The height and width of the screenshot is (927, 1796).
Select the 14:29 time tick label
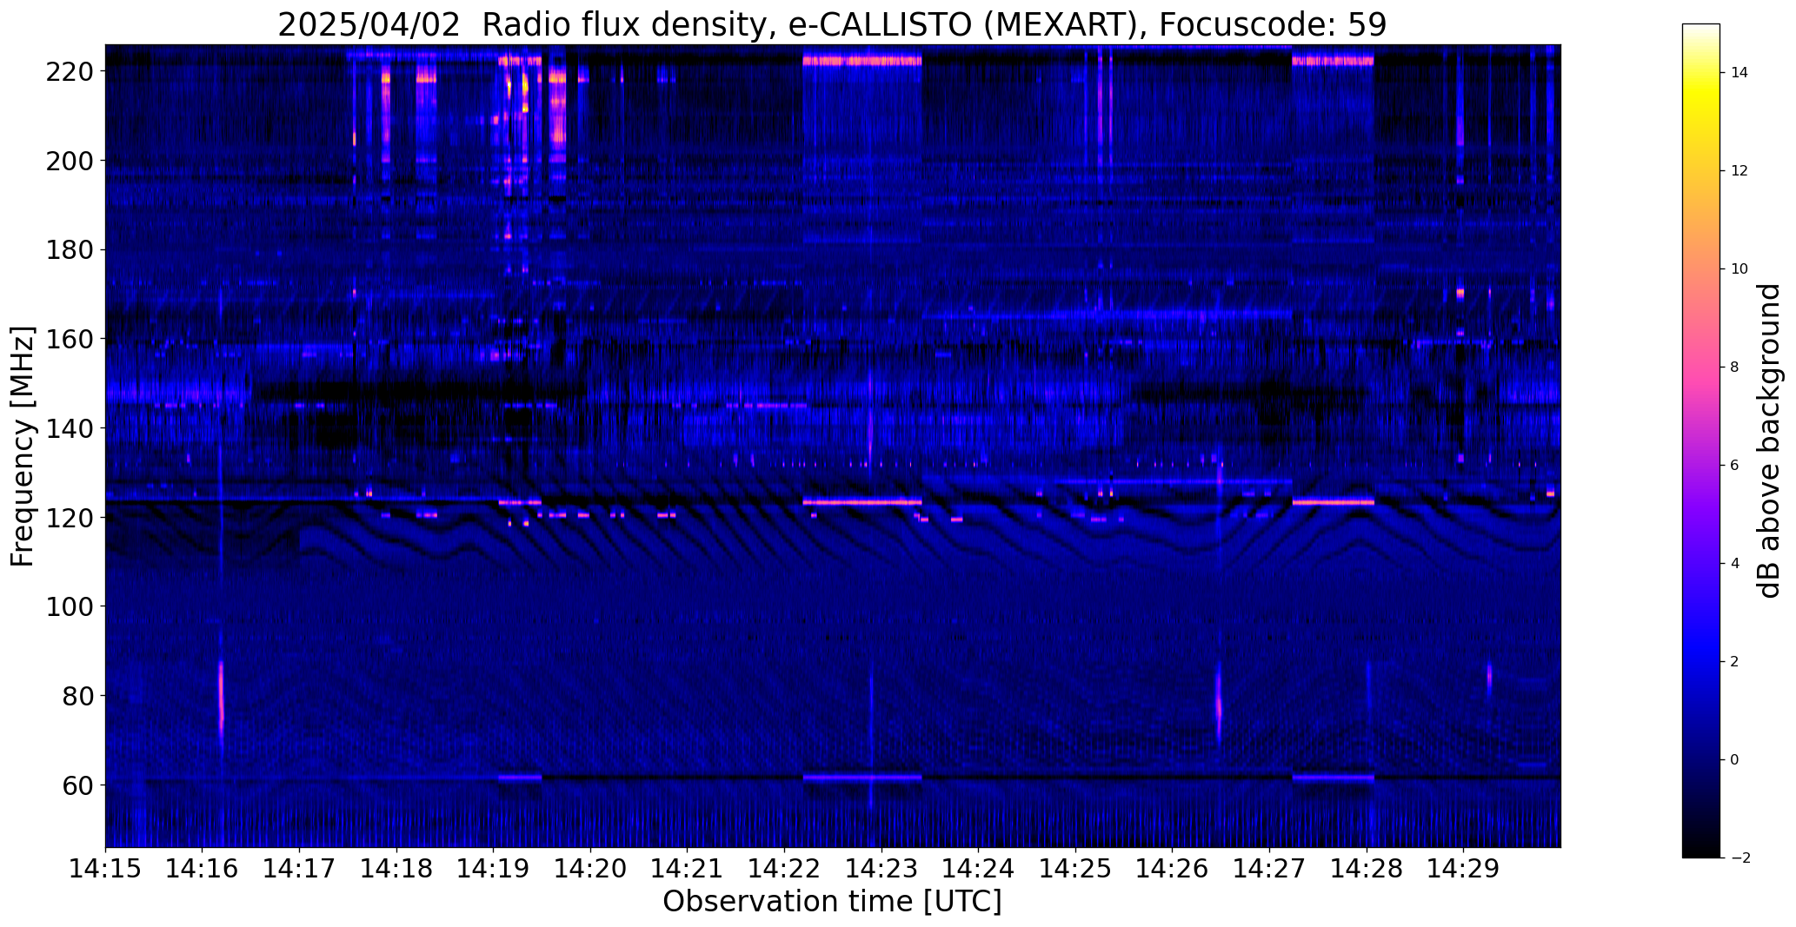pyautogui.click(x=1464, y=869)
